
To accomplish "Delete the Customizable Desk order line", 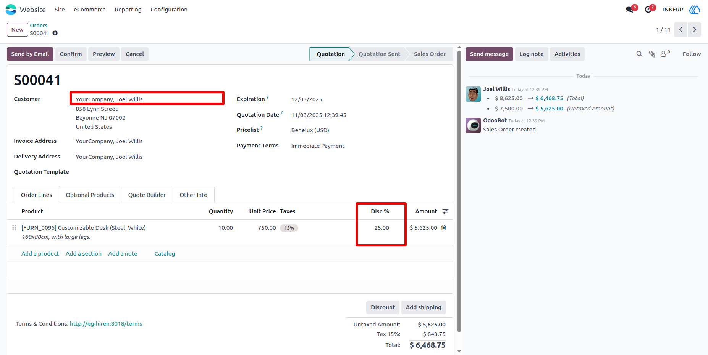I will 444,228.
